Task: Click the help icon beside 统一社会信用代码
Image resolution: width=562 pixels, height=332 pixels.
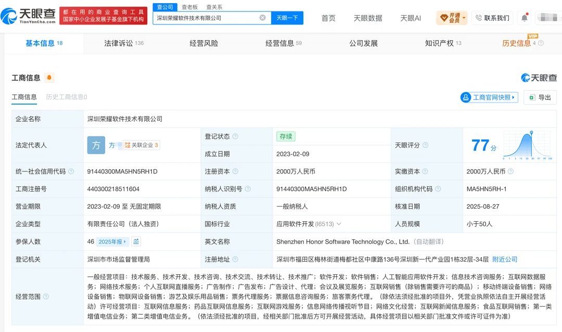Action: (71, 171)
